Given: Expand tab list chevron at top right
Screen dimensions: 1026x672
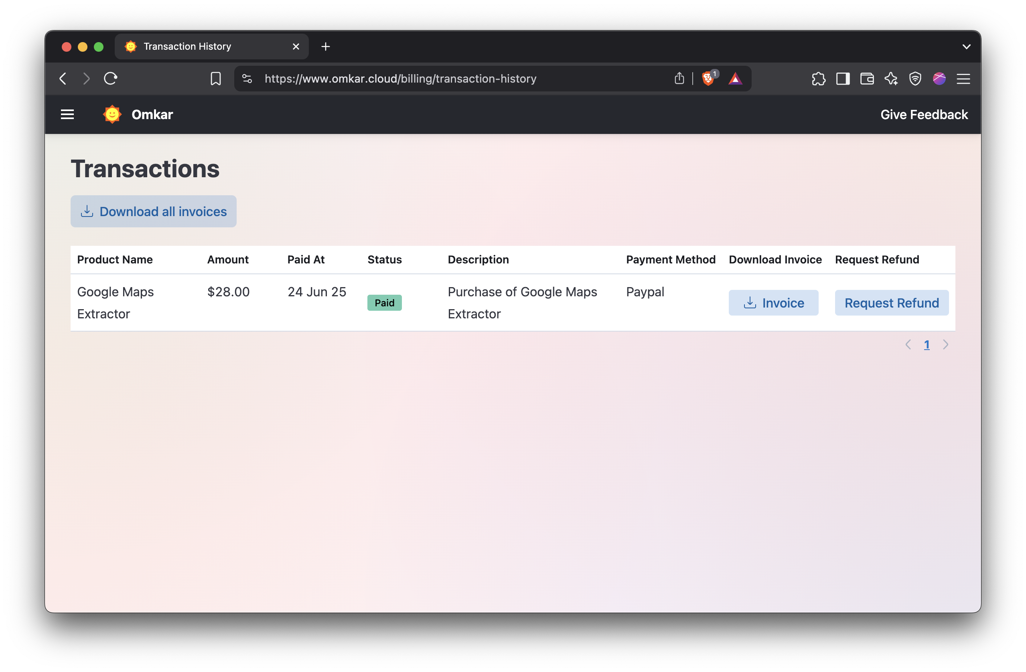Looking at the screenshot, I should coord(966,47).
